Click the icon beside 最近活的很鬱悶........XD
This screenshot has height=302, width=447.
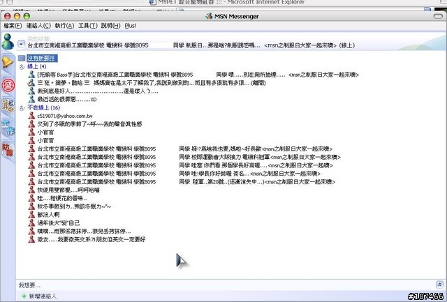point(31,99)
